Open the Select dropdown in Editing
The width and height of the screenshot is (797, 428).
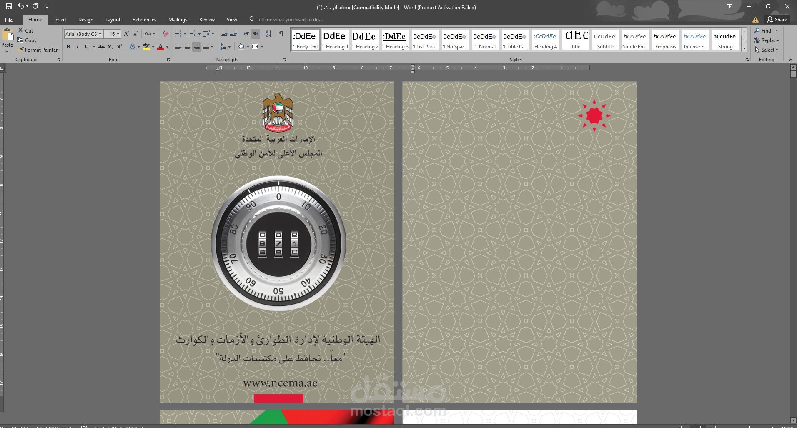tap(766, 50)
